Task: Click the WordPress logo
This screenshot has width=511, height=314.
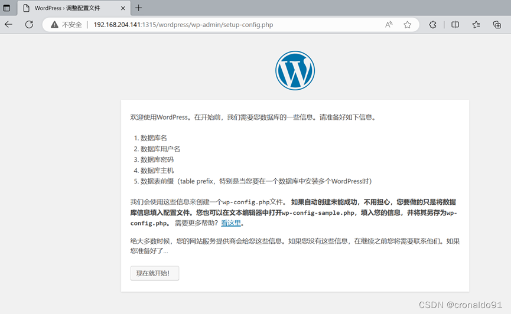Action: coord(295,70)
